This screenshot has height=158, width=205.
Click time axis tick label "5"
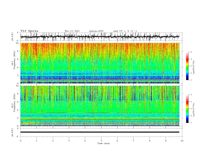tap(101, 141)
